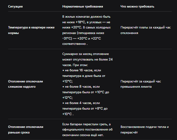
Task: Click the 'Нормативные требования' column header
Action: click(83, 7)
